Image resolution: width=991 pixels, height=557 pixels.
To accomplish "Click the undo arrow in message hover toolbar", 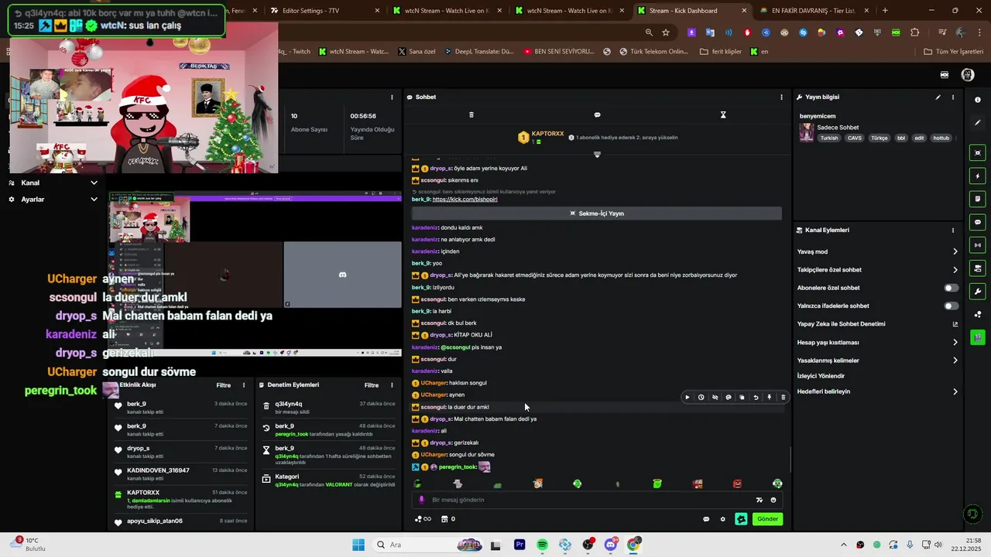I will pos(756,398).
